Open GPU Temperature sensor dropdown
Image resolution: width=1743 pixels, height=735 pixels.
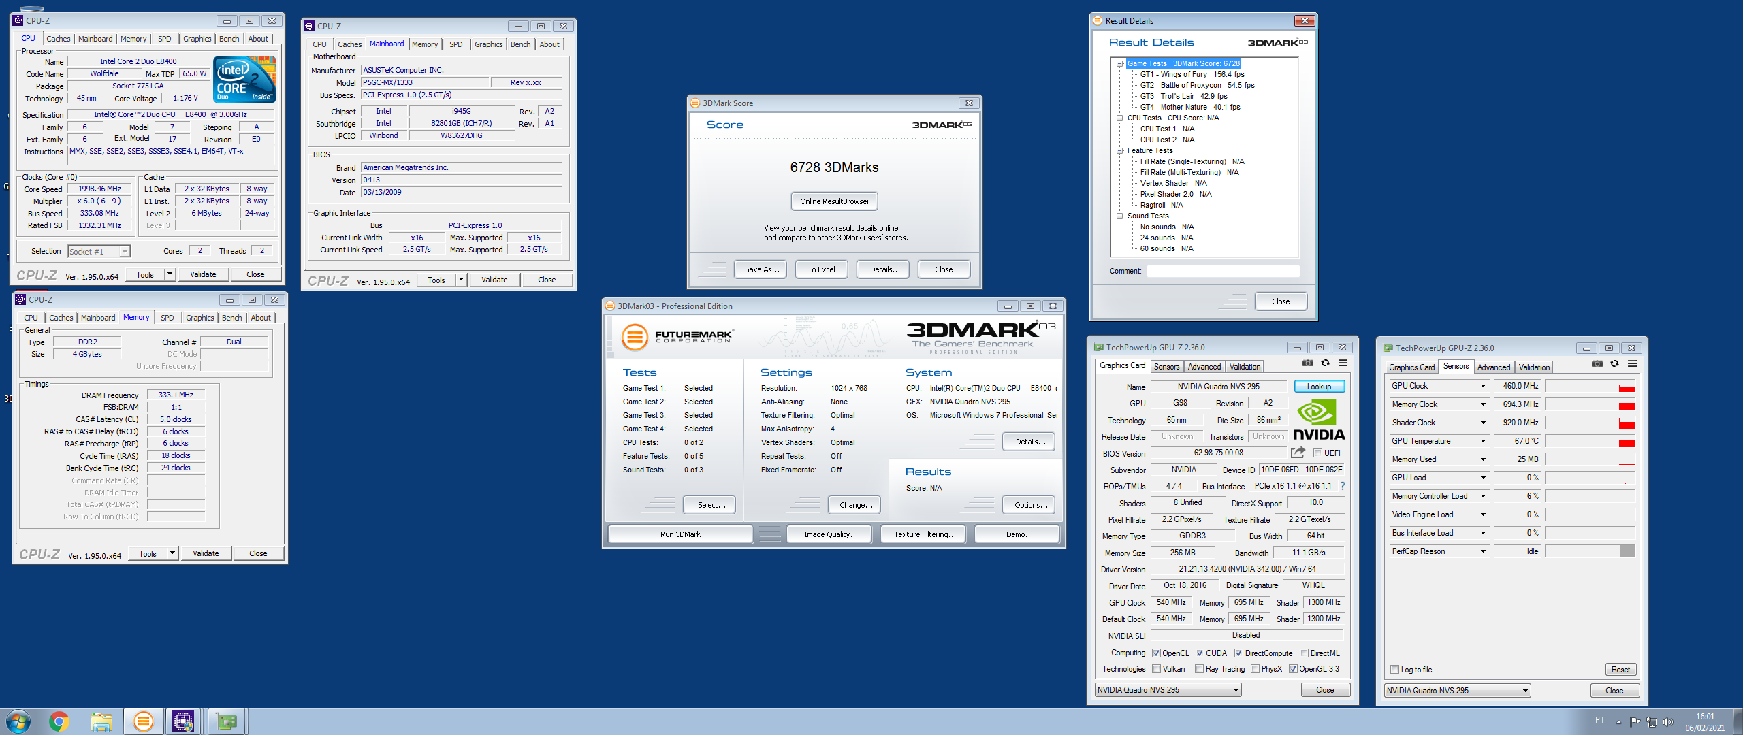coord(1482,441)
